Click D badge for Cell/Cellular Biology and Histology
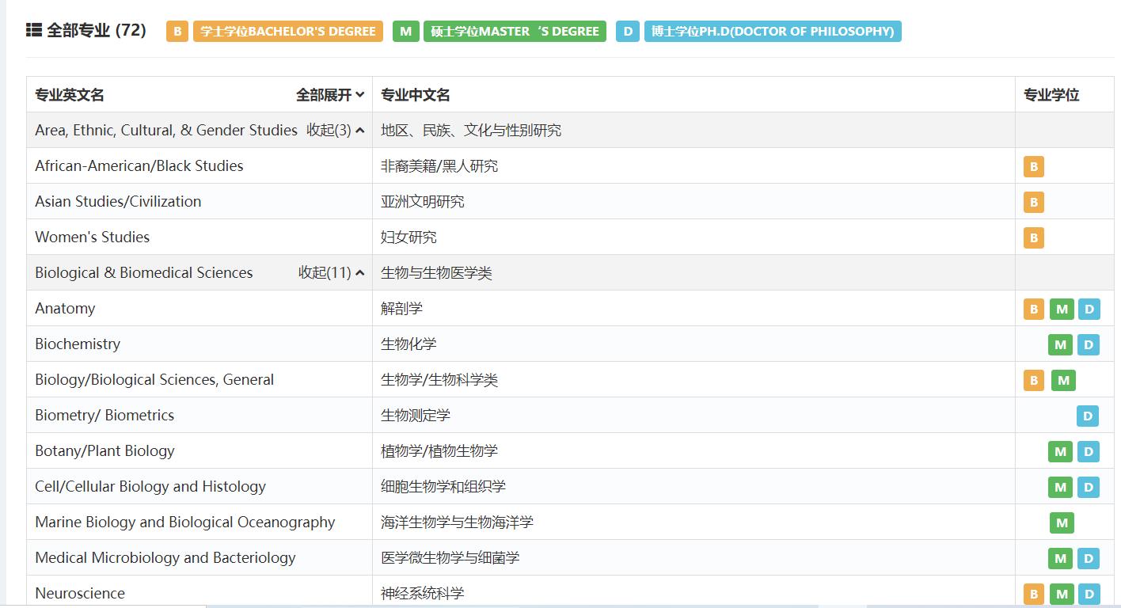Viewport: 1121px width, 608px height. (1088, 487)
